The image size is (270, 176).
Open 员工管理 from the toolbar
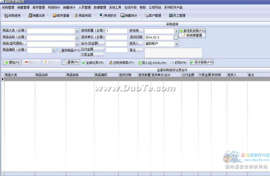point(177,16)
